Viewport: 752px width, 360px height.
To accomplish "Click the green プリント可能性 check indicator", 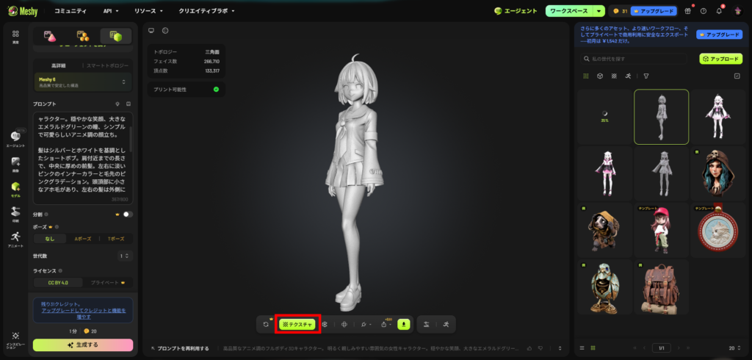I will coord(216,90).
